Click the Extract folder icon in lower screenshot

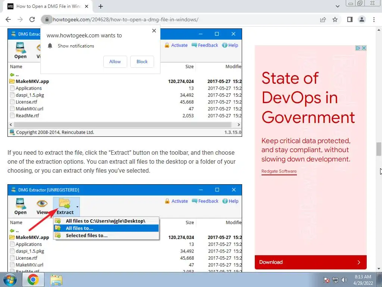click(64, 203)
